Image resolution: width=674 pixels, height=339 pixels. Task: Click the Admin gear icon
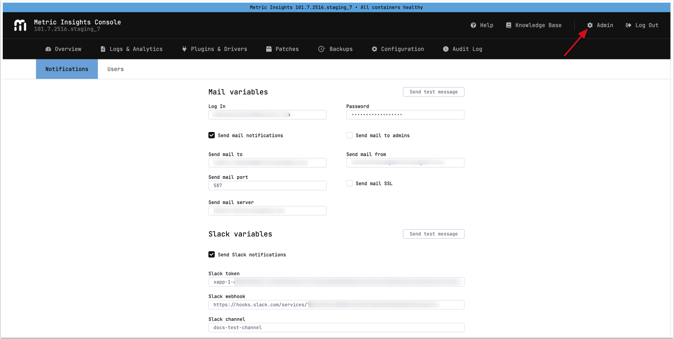tap(590, 25)
